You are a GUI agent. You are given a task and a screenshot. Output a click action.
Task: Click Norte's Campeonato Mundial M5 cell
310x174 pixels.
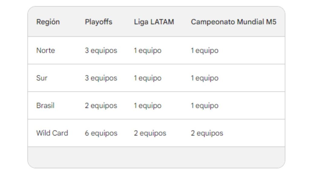205,50
